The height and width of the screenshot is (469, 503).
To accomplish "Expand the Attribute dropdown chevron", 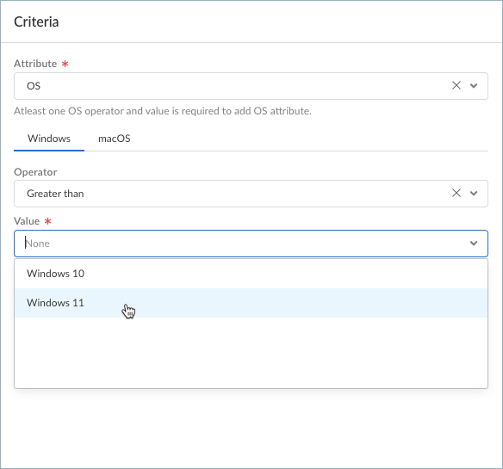I will pos(474,85).
